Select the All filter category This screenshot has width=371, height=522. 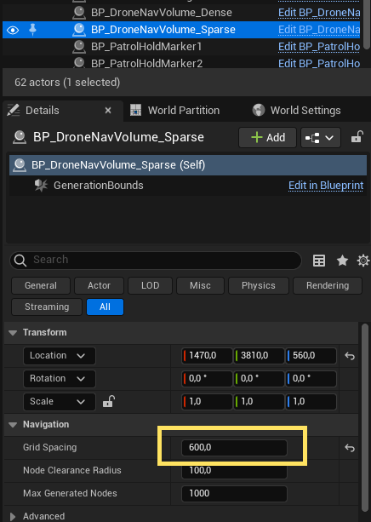point(106,307)
